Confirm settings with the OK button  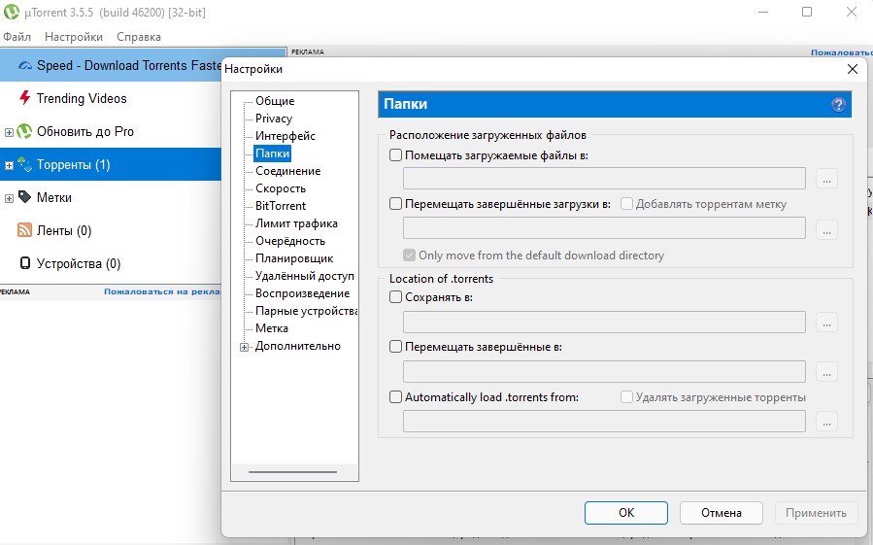click(625, 513)
